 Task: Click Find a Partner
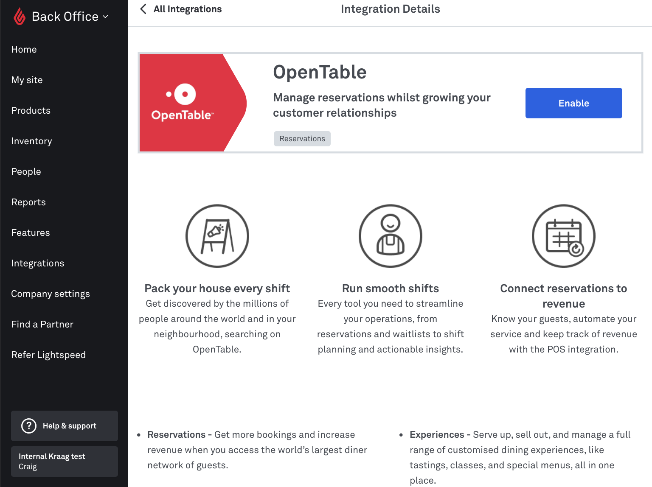(x=42, y=325)
